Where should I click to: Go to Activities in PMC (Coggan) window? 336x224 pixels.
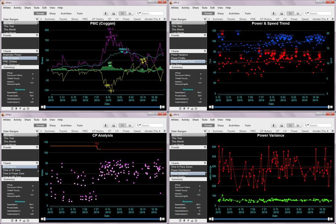66,13
